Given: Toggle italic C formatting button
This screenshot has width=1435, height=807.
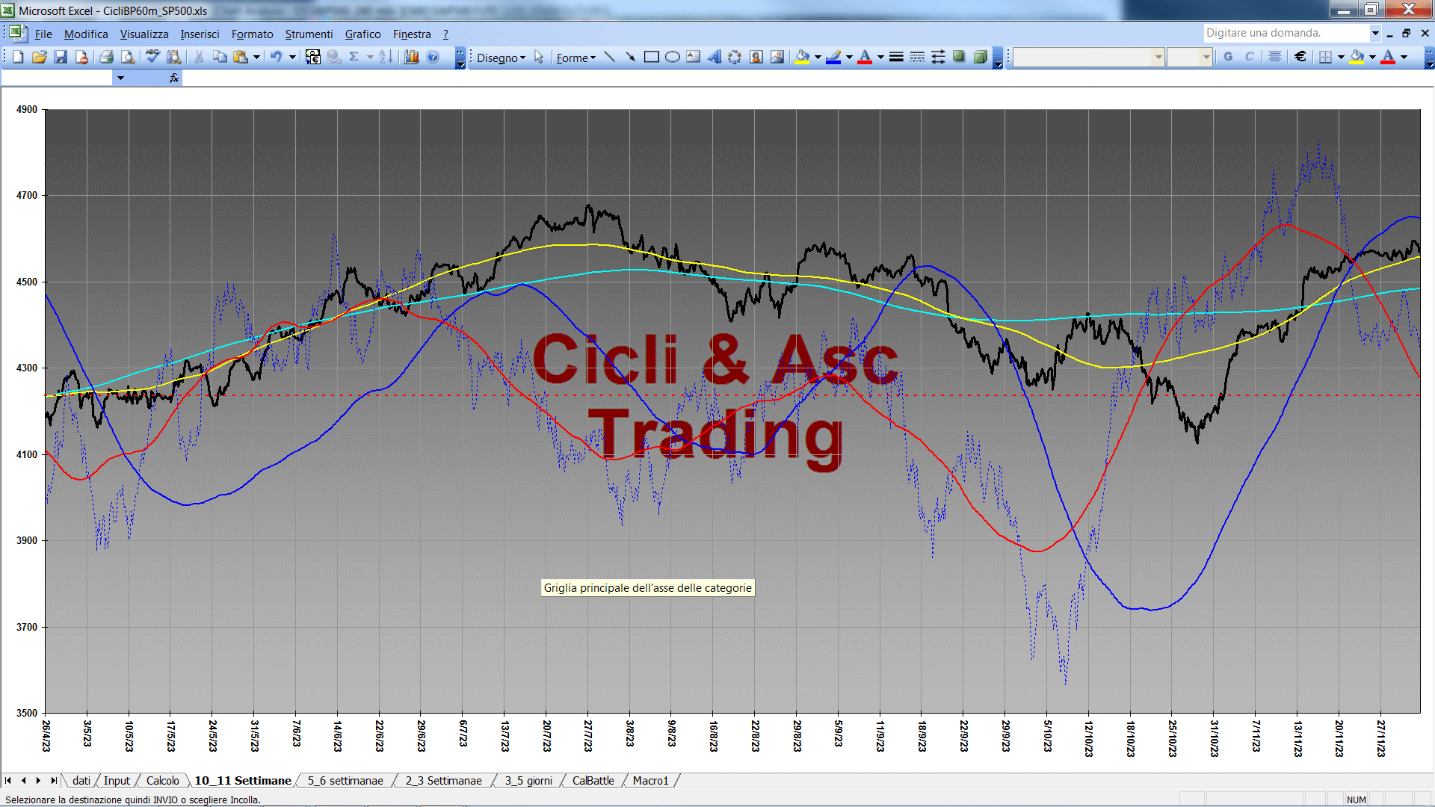Looking at the screenshot, I should pyautogui.click(x=1250, y=57).
